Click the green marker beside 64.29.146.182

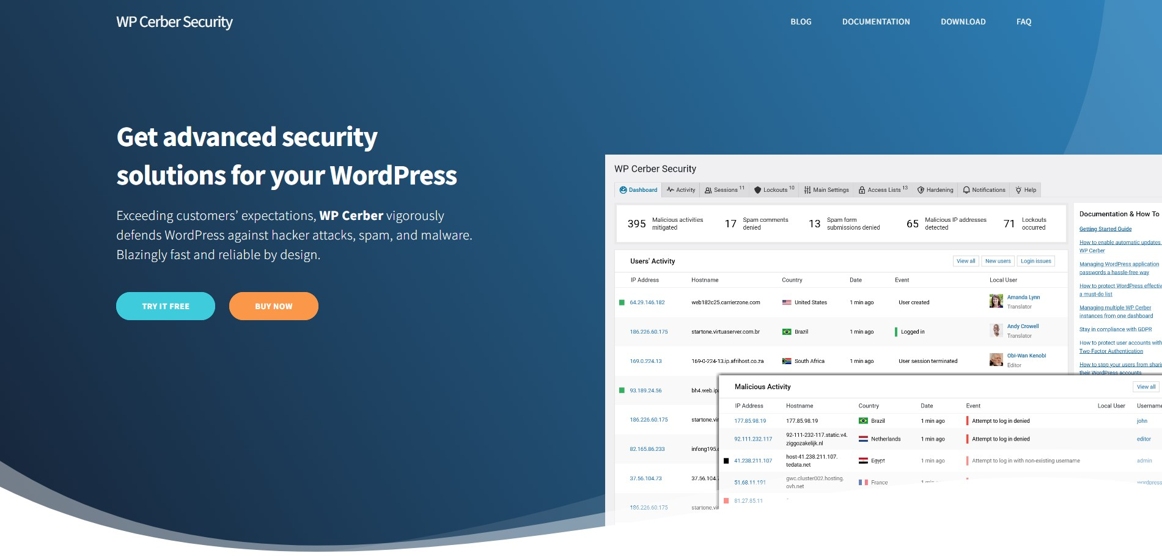622,302
